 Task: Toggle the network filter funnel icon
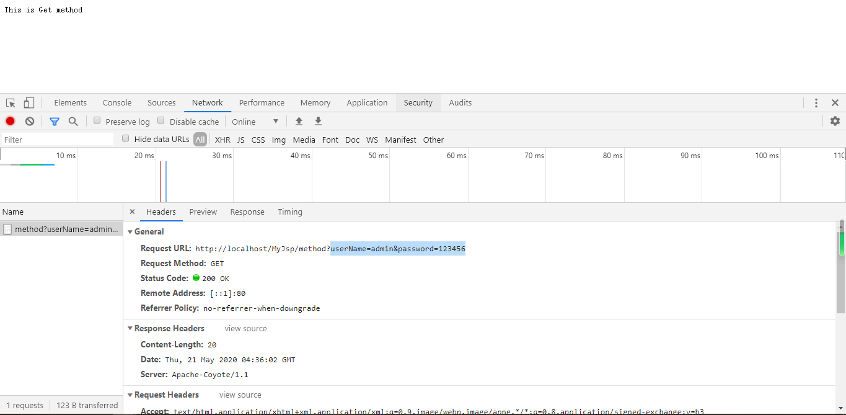point(55,121)
